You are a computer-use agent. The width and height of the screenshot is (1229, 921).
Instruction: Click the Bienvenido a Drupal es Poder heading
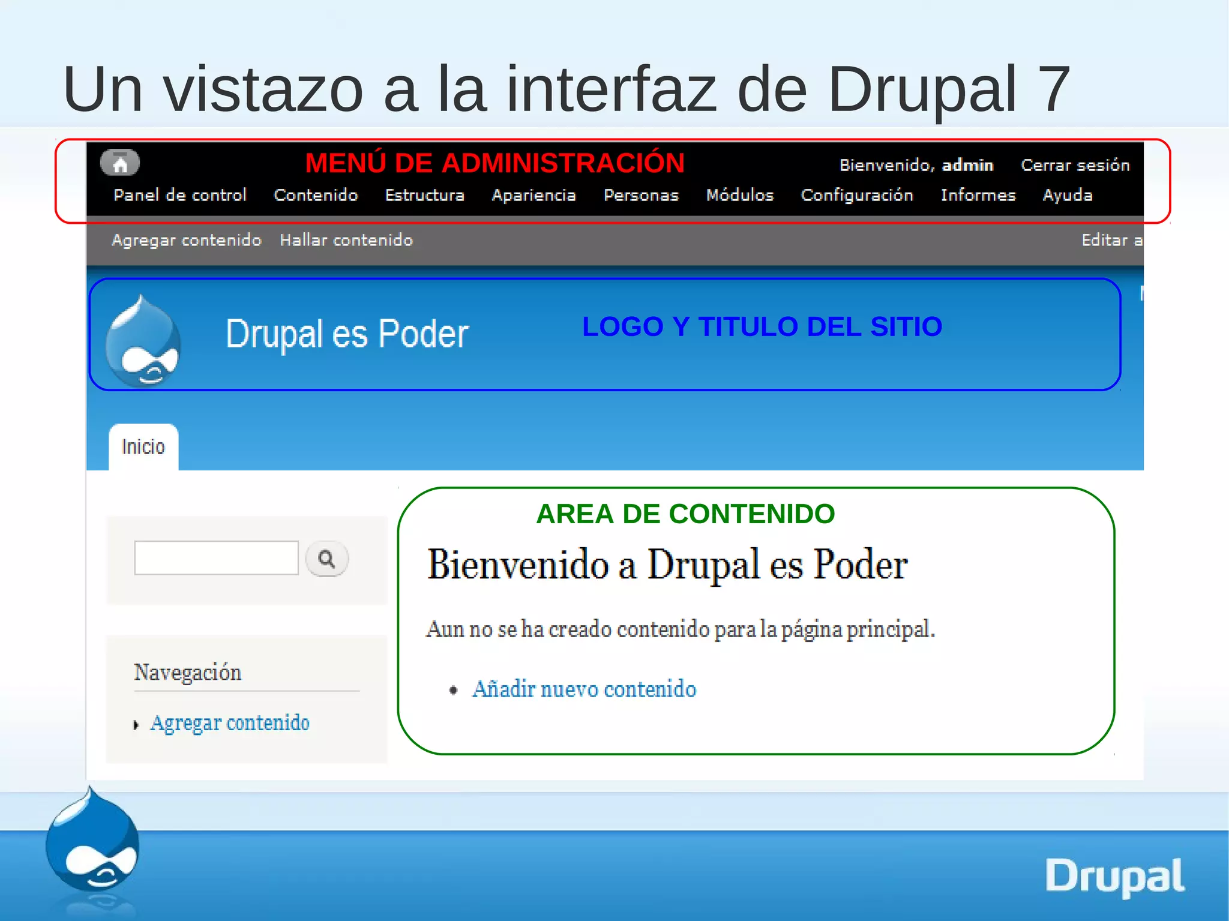pyautogui.click(x=667, y=565)
